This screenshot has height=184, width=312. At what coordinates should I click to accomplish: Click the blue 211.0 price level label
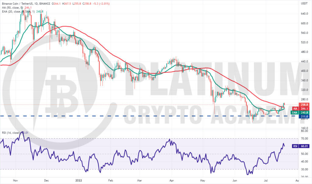coord(304,116)
